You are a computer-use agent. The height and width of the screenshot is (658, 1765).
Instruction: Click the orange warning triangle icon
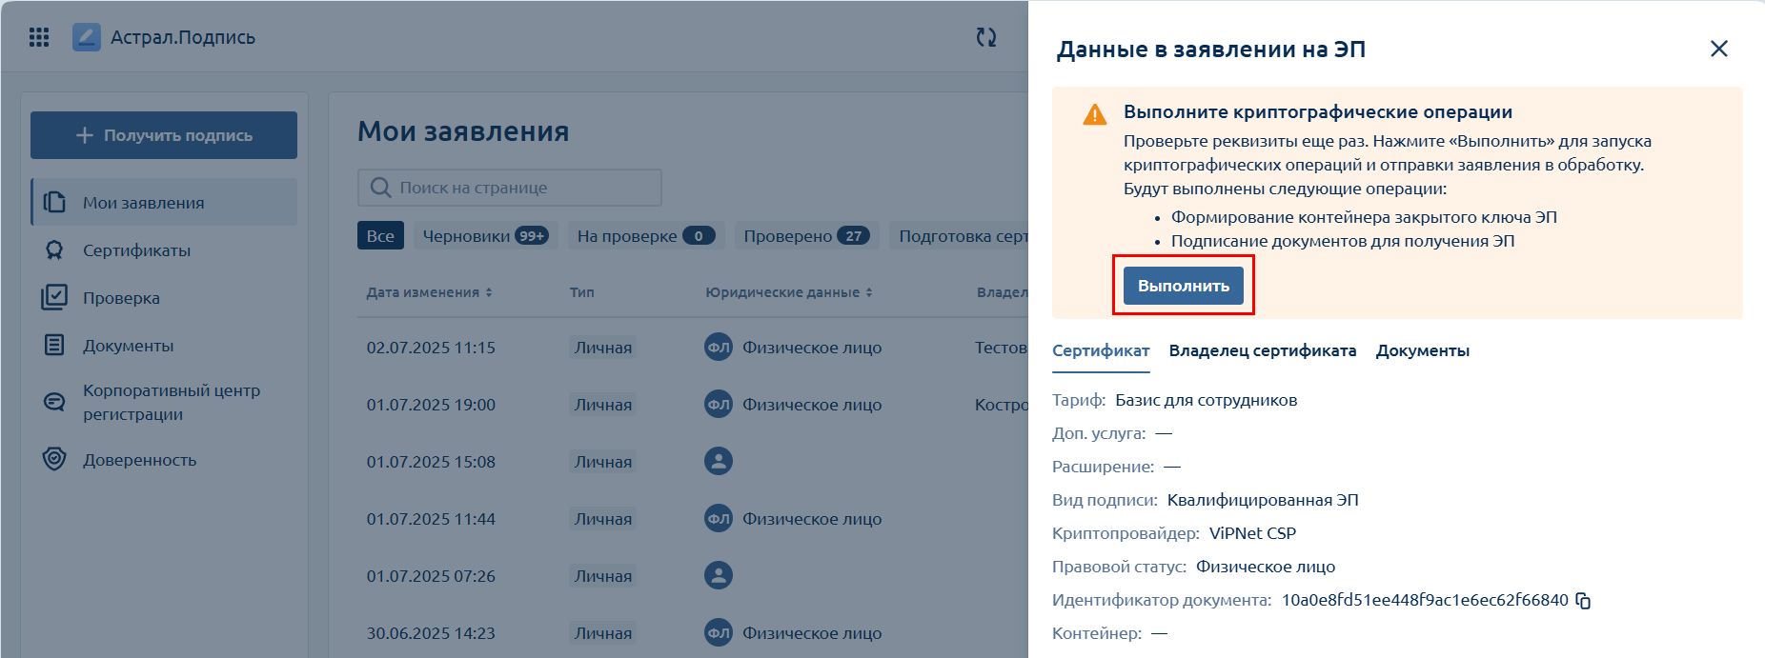pyautogui.click(x=1095, y=114)
